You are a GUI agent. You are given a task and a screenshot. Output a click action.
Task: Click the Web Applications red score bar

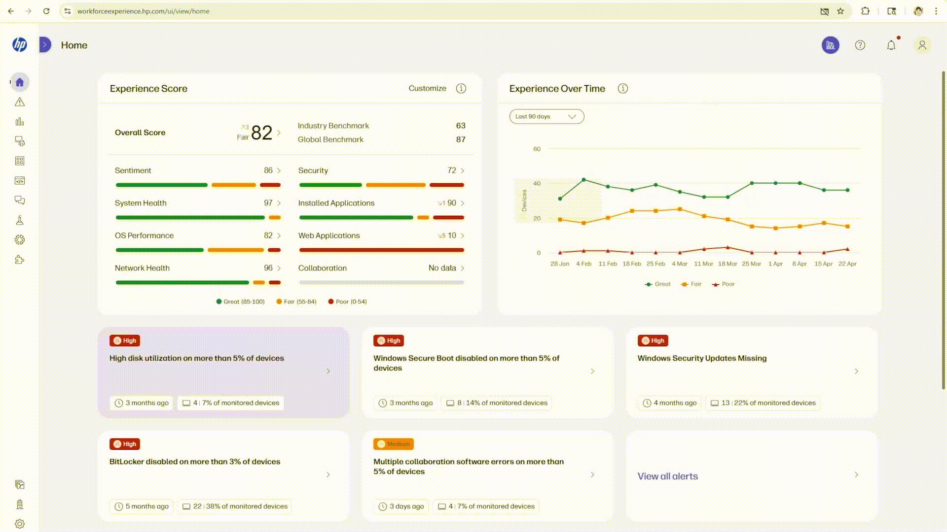click(381, 250)
